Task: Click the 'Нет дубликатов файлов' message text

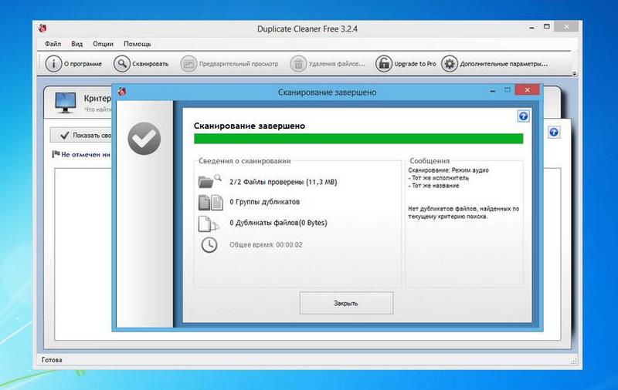Action: (463, 212)
